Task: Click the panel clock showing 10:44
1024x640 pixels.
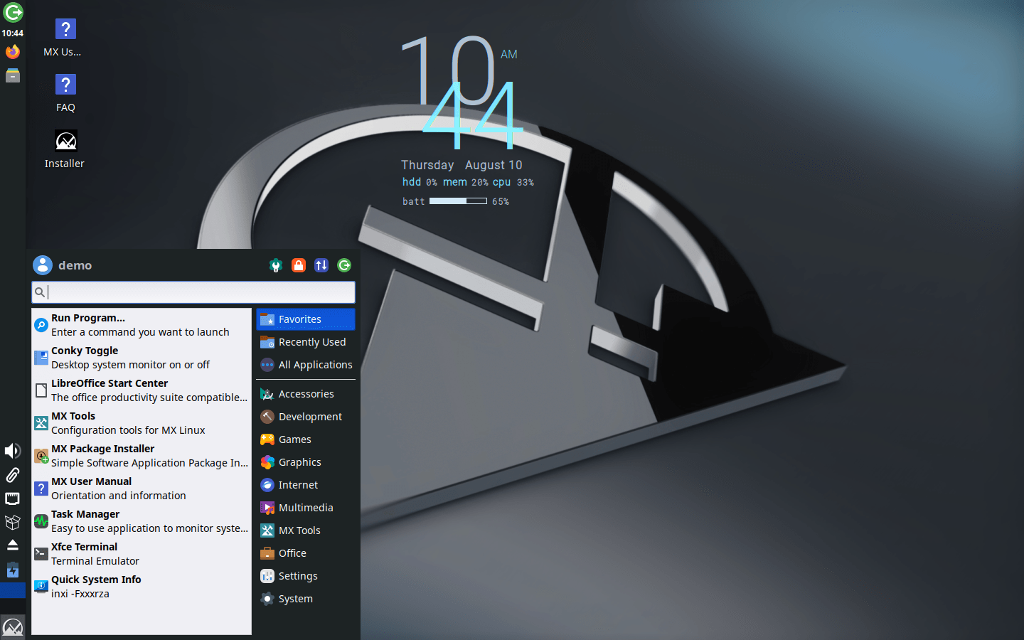Action: [x=13, y=33]
